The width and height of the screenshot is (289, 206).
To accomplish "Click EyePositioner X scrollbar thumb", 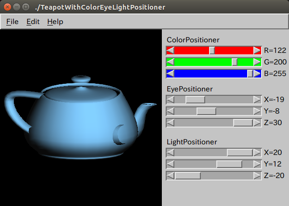I will 195,100.
